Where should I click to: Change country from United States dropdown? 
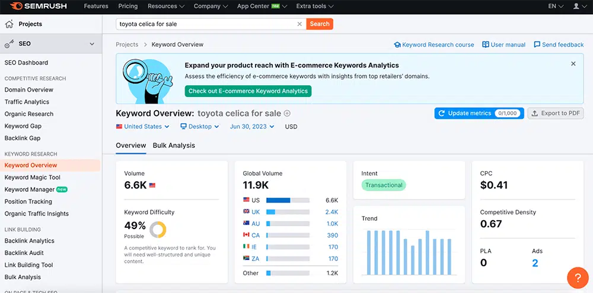coord(142,127)
